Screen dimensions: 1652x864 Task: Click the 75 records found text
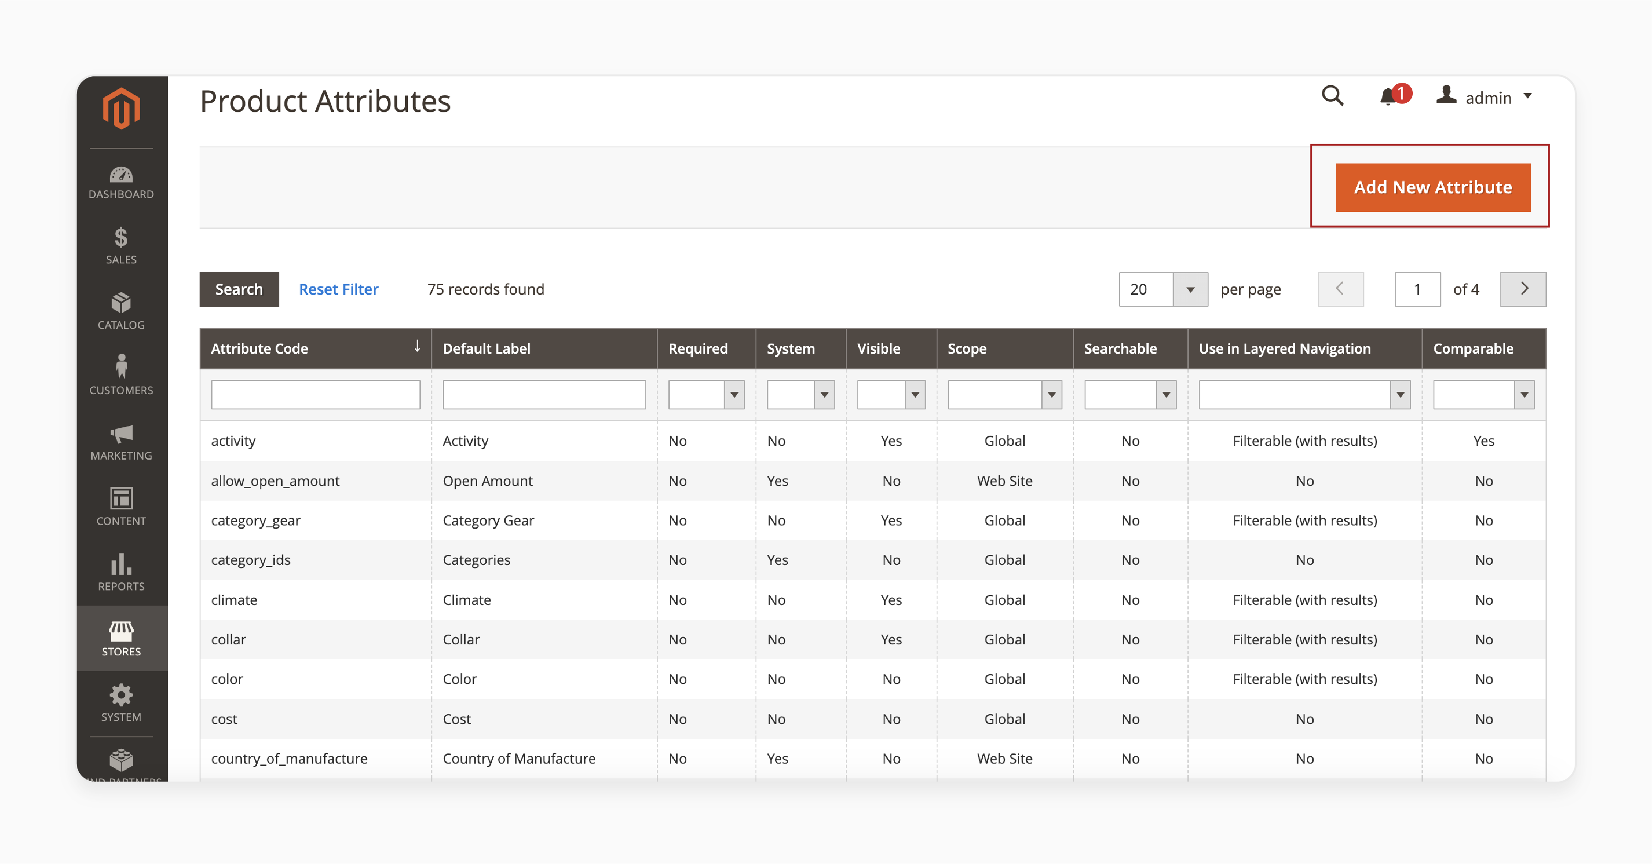pyautogui.click(x=485, y=289)
